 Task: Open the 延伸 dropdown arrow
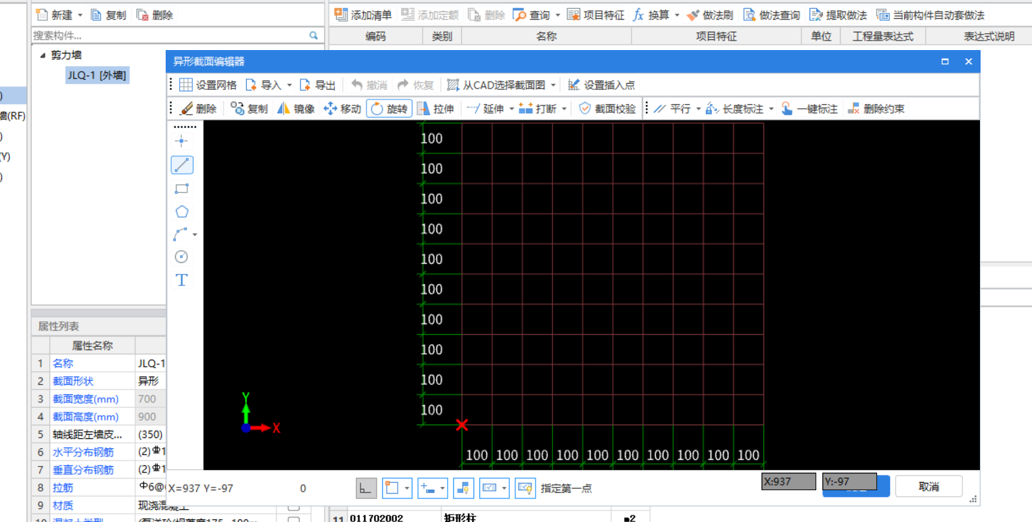512,108
